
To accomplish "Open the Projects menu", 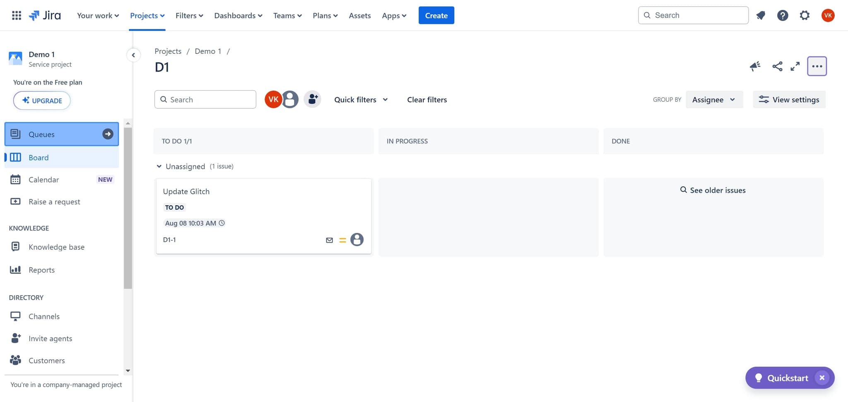I will 147,15.
